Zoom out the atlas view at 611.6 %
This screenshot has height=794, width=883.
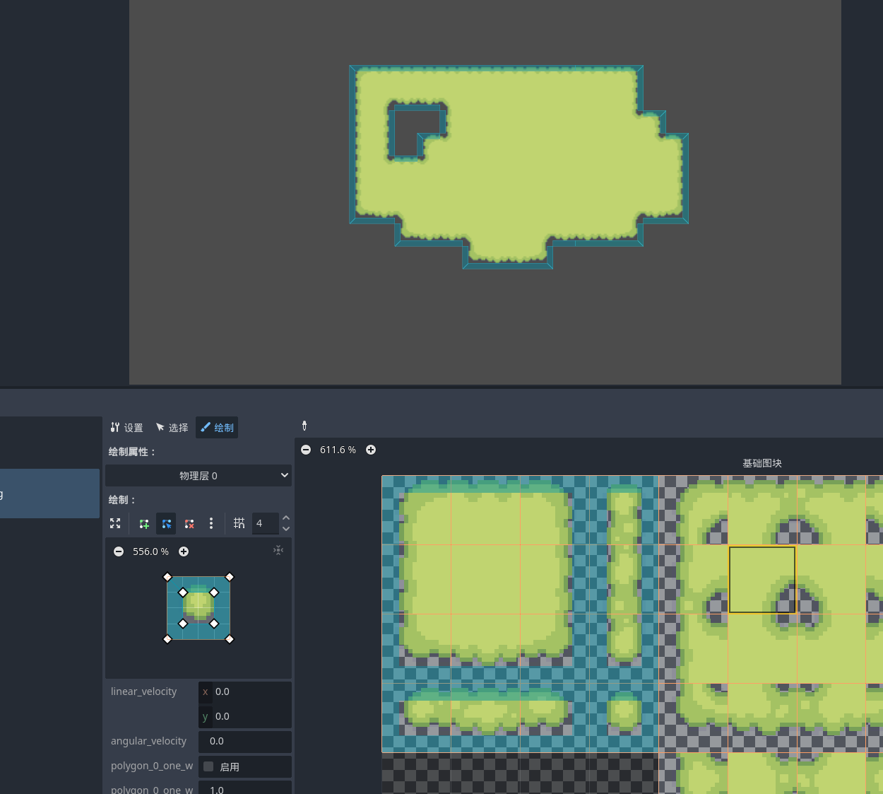pos(306,450)
